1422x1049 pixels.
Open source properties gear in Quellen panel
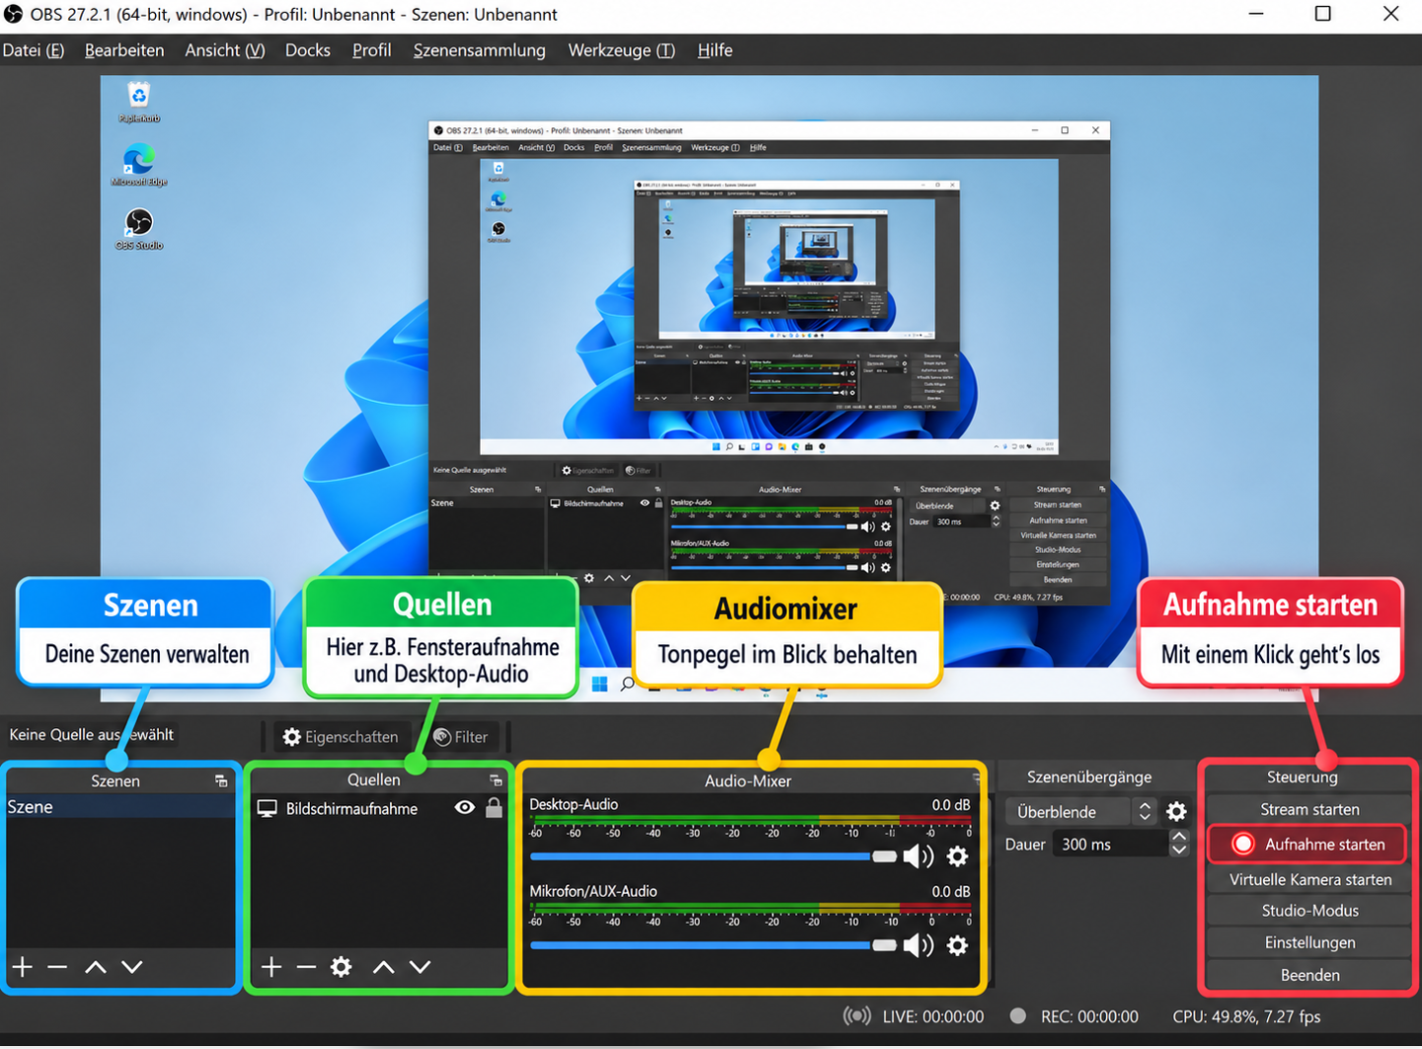[341, 967]
